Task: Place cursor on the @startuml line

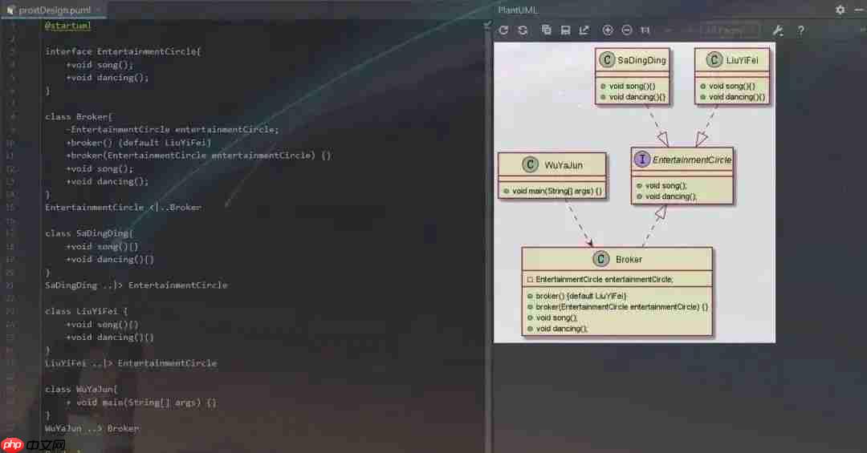Action: coord(68,26)
